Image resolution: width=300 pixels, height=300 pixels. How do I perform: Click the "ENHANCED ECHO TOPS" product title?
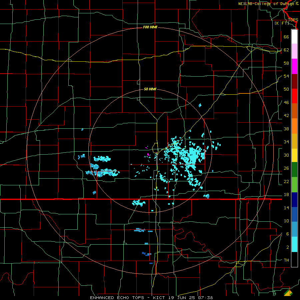tap(117, 298)
